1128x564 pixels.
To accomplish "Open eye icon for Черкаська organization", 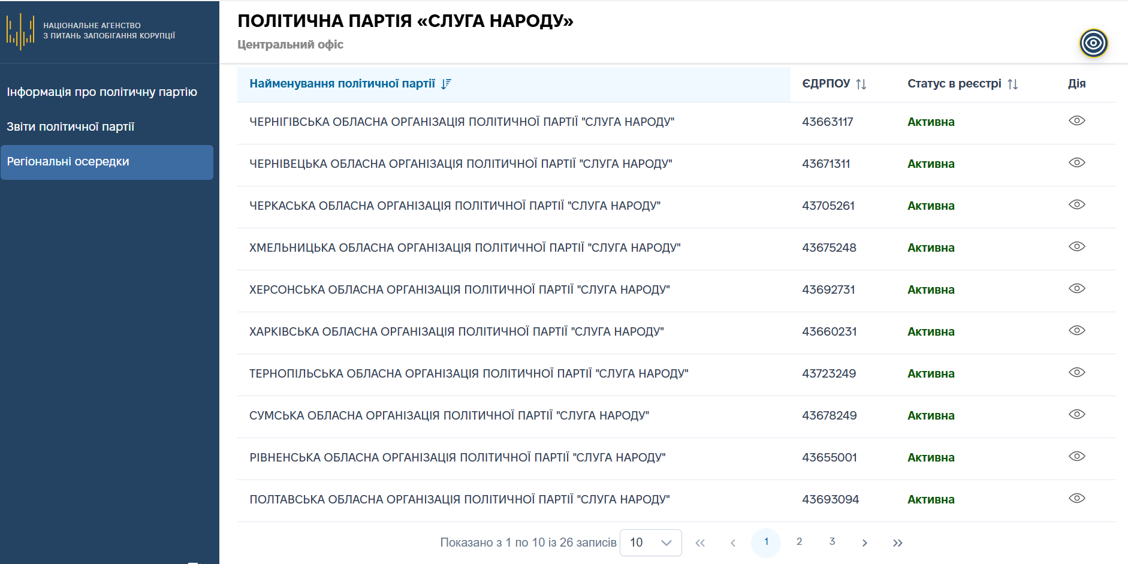I will [1077, 205].
